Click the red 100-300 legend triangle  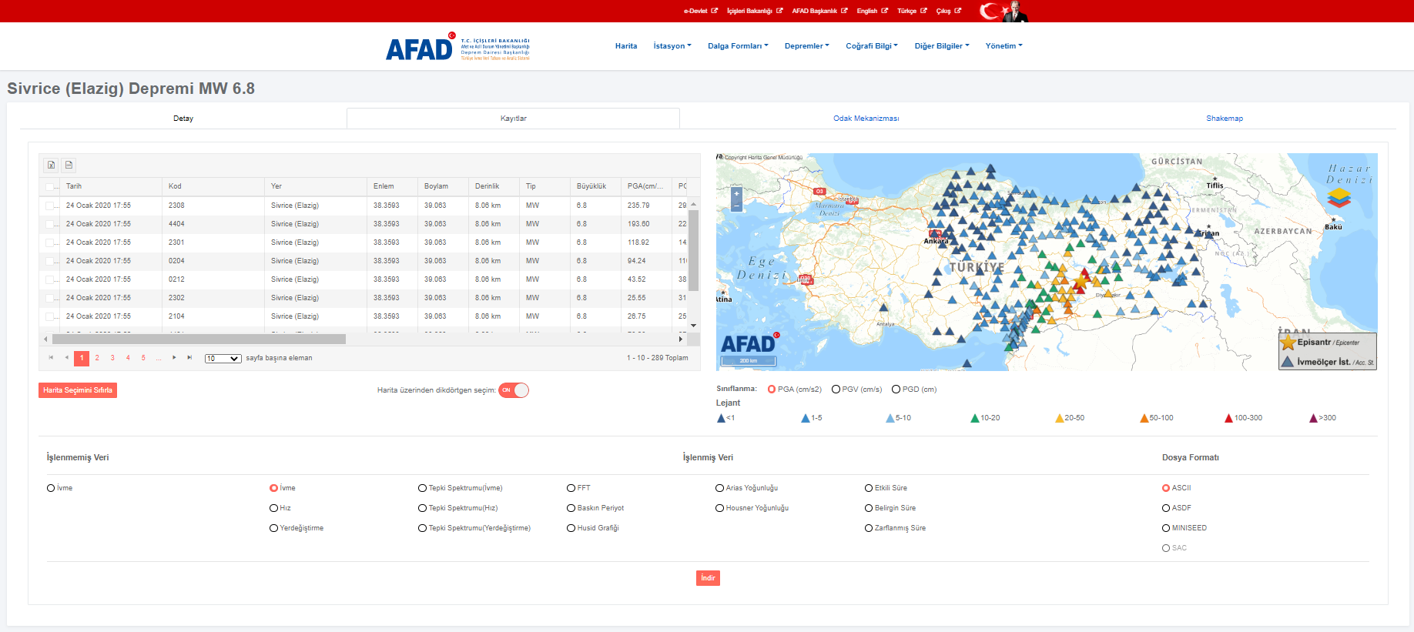point(1229,418)
